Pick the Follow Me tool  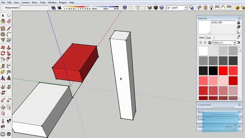(9, 53)
